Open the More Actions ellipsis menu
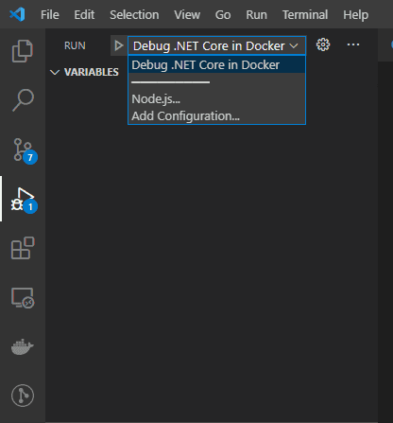Screen dimensions: 393x423 [353, 44]
